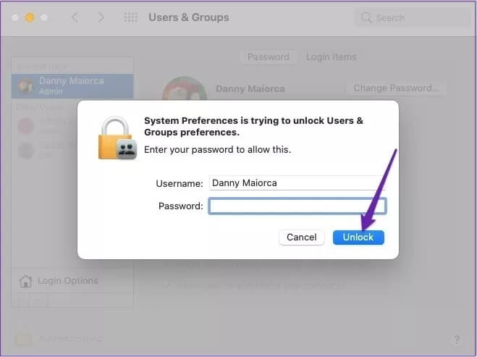Focus the Password input field

297,206
